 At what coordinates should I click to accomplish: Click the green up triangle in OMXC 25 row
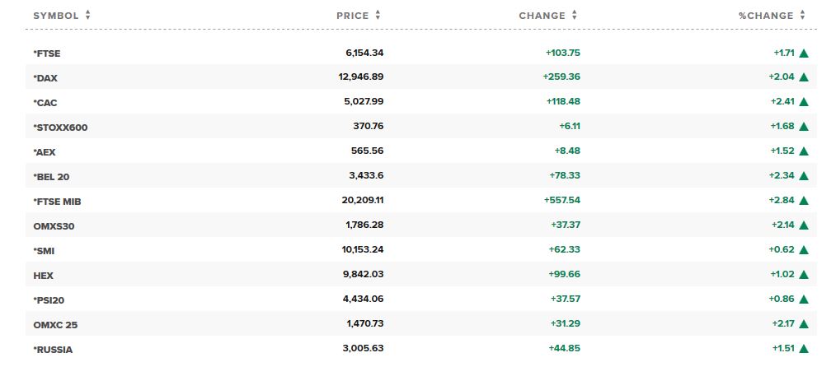pos(804,323)
